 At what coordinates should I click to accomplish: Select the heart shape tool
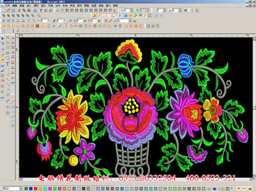coord(7,58)
